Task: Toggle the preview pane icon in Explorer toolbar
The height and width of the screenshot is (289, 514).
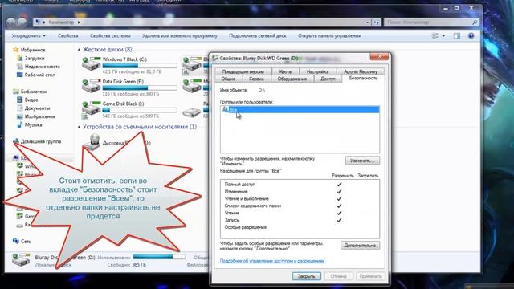Action: click(457, 35)
